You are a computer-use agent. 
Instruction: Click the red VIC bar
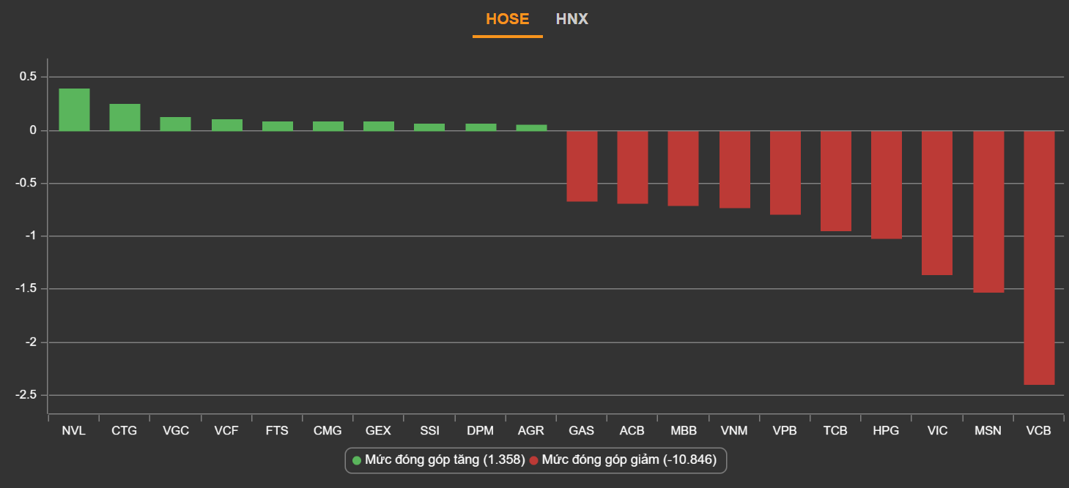pyautogui.click(x=937, y=203)
